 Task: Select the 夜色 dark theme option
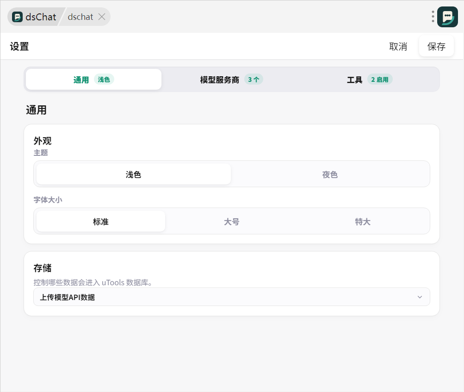click(330, 174)
